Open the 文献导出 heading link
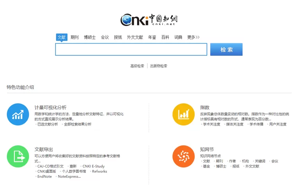This screenshot has height=195, width=298. (x=43, y=149)
